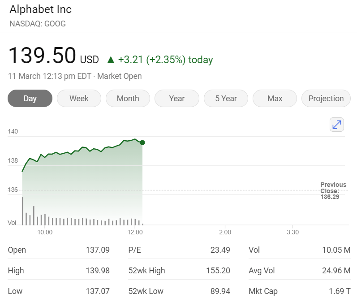
Task: Click the 2:00 time axis label
Action: pos(225,232)
